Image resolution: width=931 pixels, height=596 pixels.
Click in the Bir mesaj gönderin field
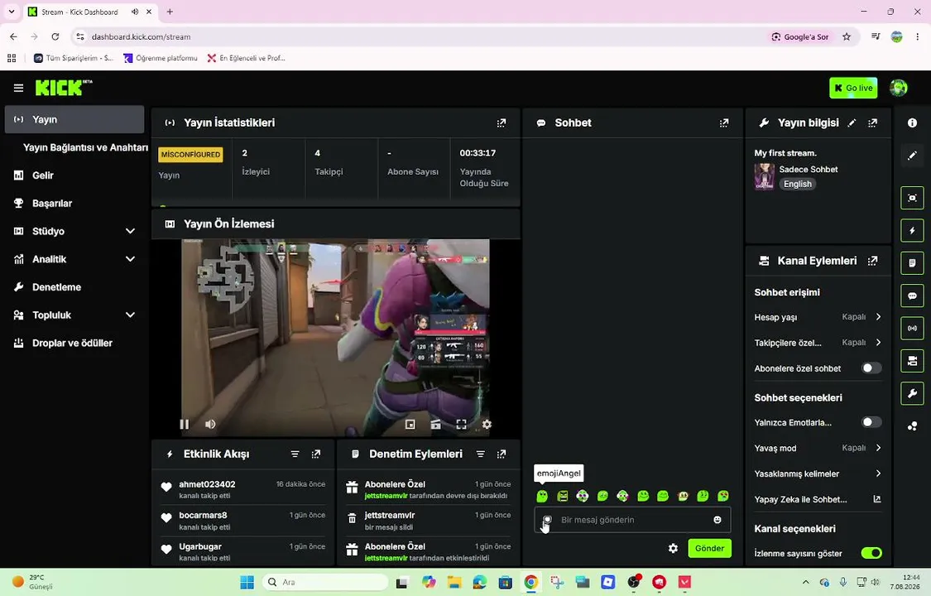[x=633, y=520]
